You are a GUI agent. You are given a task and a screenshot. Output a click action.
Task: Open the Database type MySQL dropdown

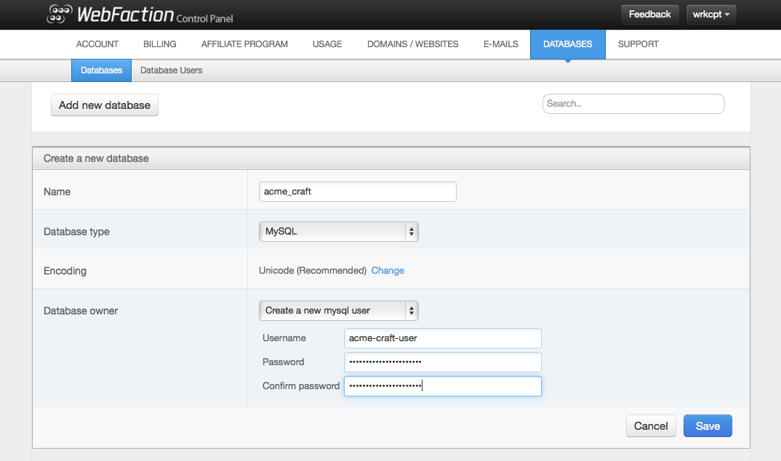click(339, 232)
